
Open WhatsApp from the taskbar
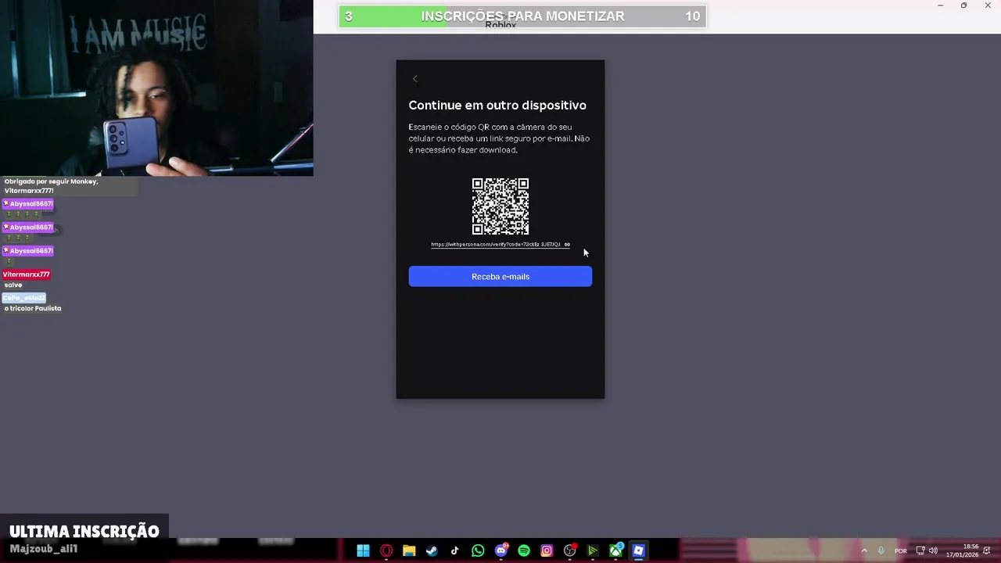[478, 550]
